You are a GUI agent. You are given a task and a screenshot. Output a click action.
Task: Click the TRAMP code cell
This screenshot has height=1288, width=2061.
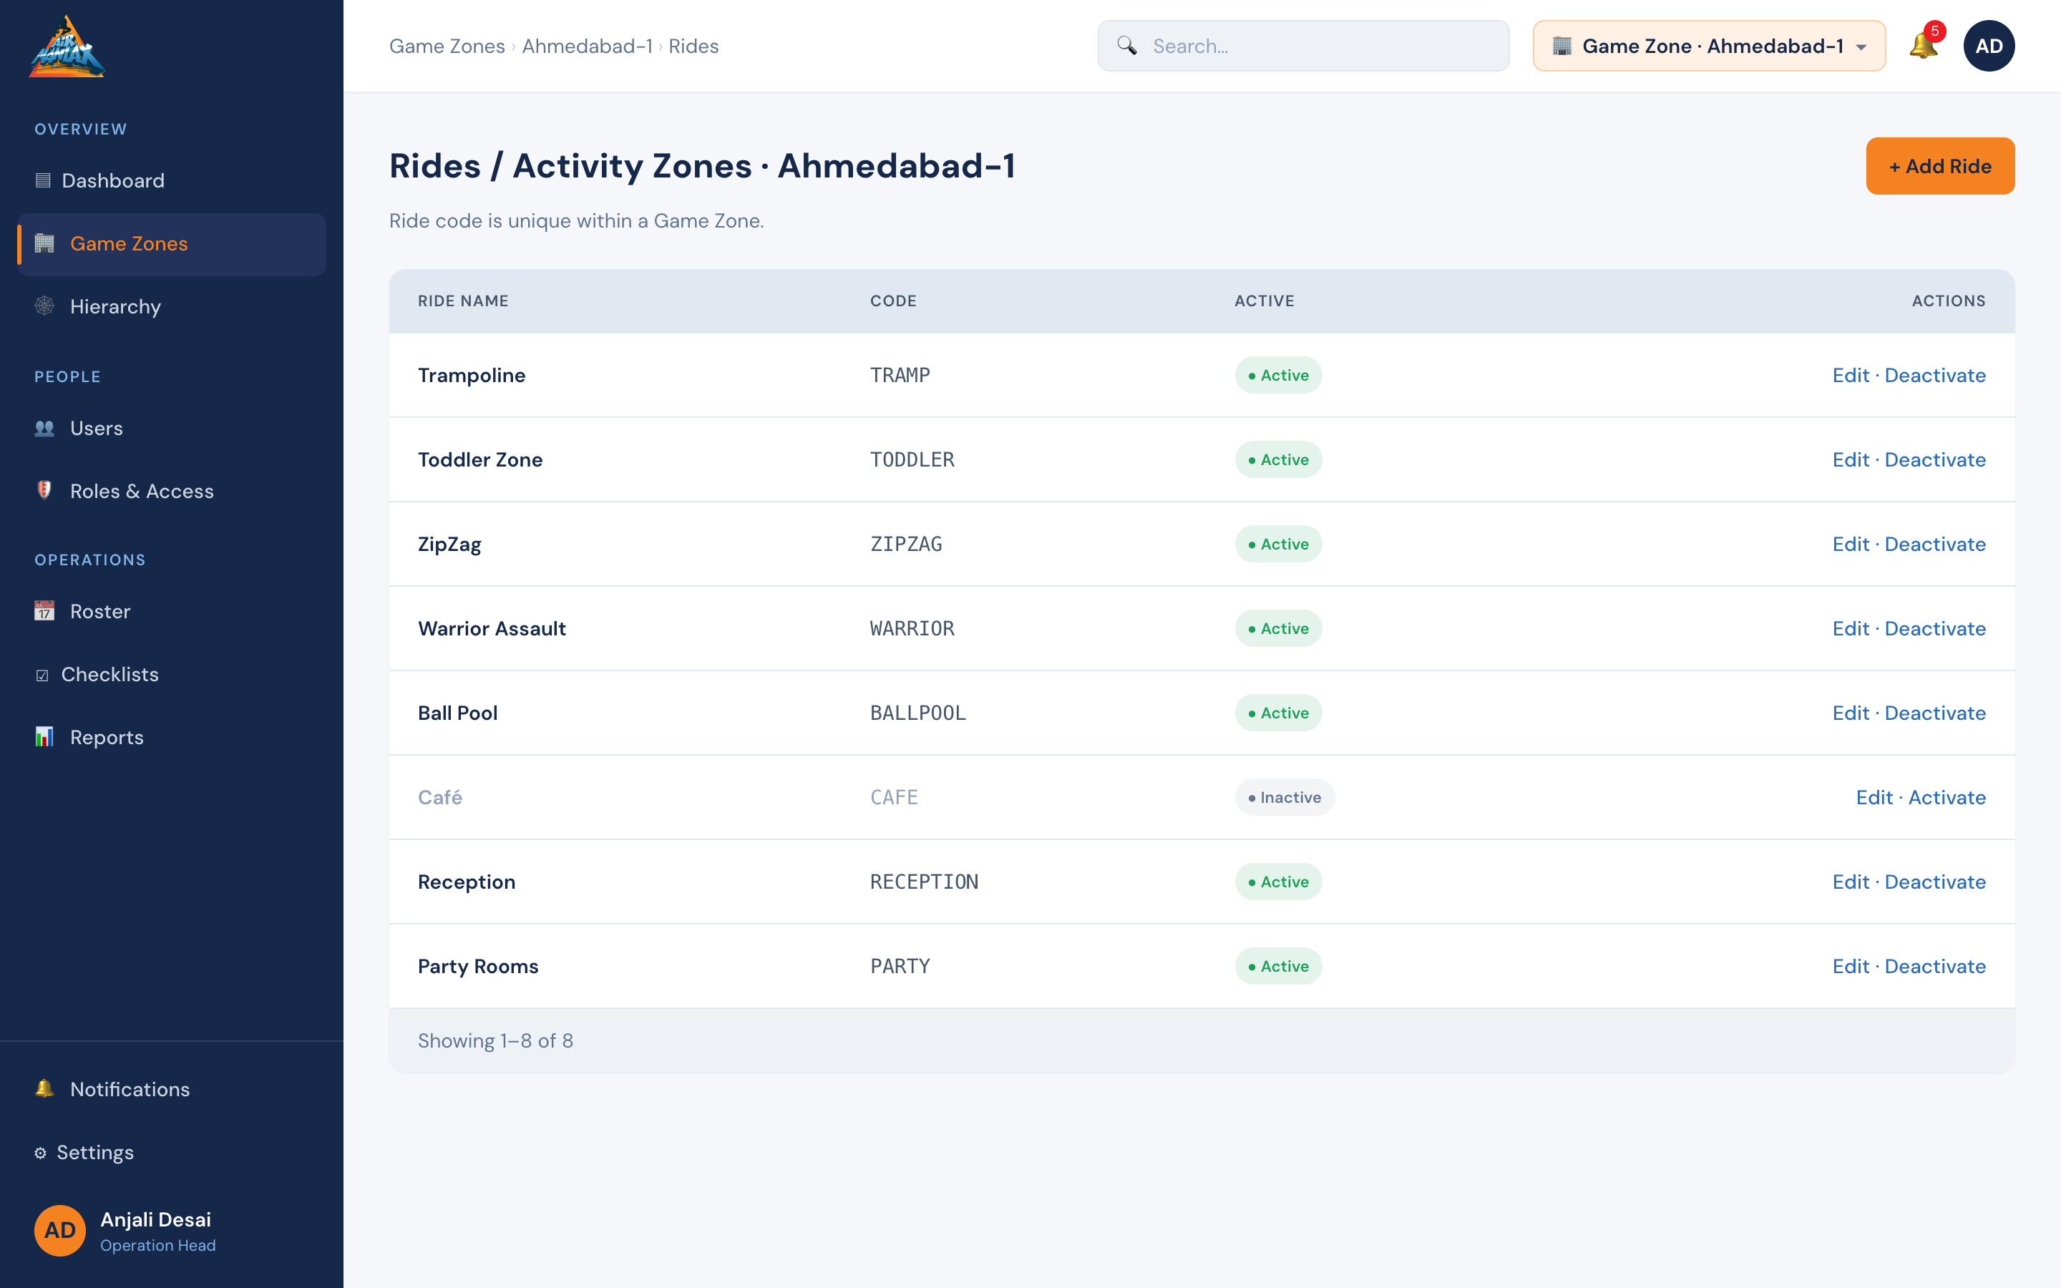(x=900, y=375)
